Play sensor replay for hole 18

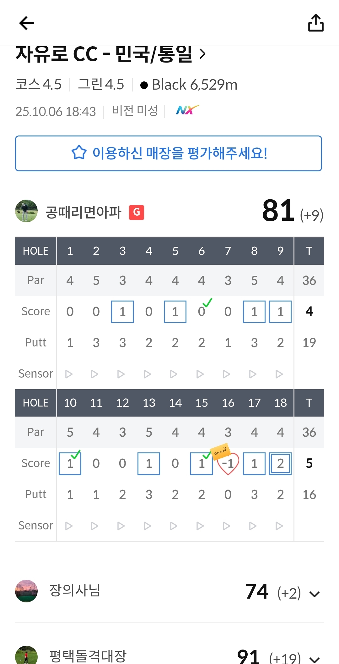tap(279, 526)
